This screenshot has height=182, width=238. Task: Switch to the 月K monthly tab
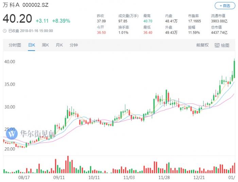point(59,45)
